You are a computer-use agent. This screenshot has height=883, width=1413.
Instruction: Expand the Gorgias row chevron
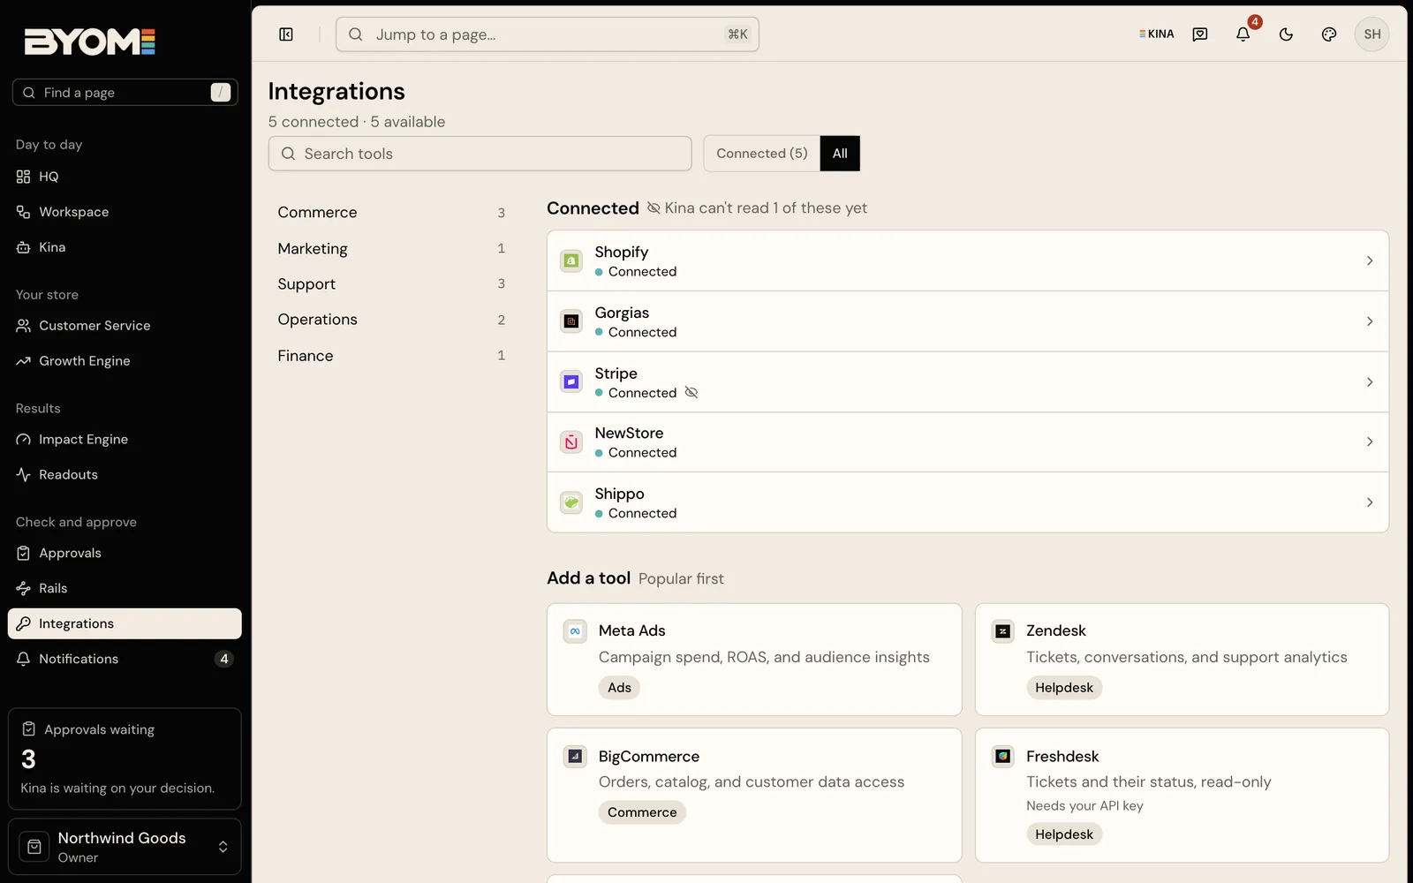[1370, 321]
